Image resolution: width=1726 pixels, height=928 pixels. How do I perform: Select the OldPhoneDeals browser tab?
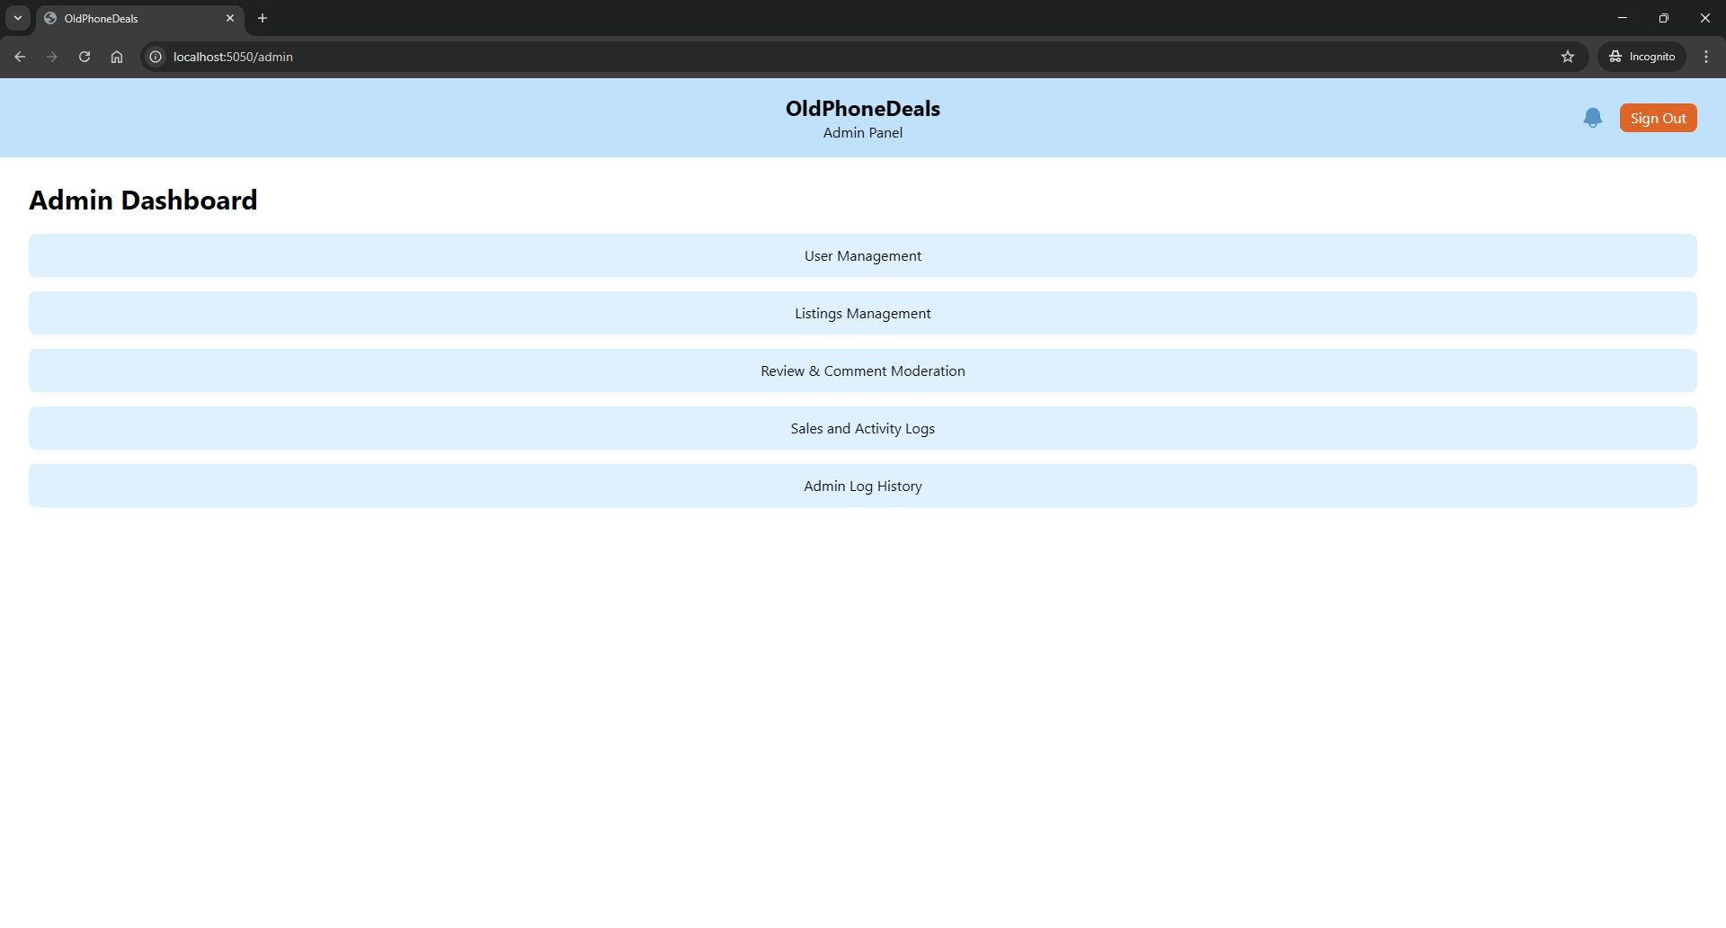(126, 18)
